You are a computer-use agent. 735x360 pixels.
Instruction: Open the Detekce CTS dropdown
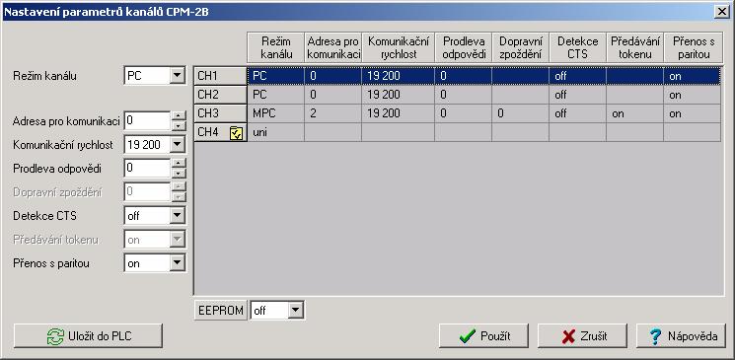177,216
